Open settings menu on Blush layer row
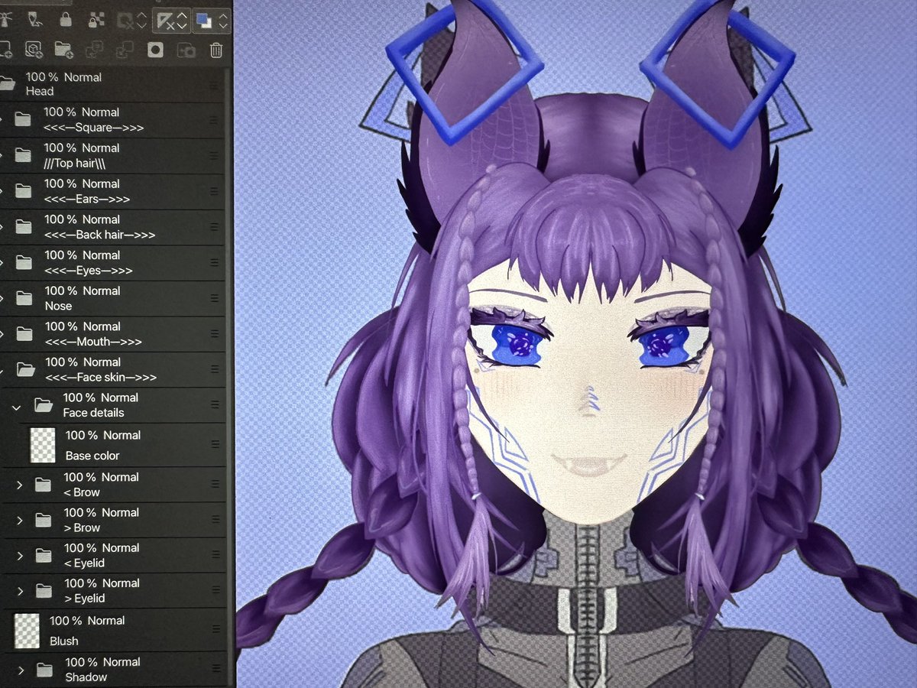The height and width of the screenshot is (688, 917). point(216,629)
